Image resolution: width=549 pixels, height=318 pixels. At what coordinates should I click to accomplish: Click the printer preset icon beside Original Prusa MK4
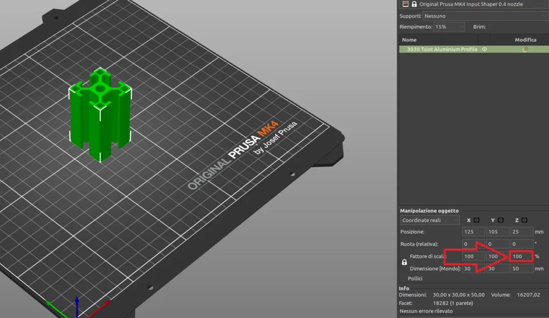405,4
